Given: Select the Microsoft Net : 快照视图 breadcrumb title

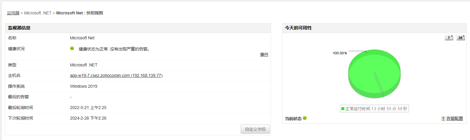Looking at the screenshot, I should click(x=80, y=13).
